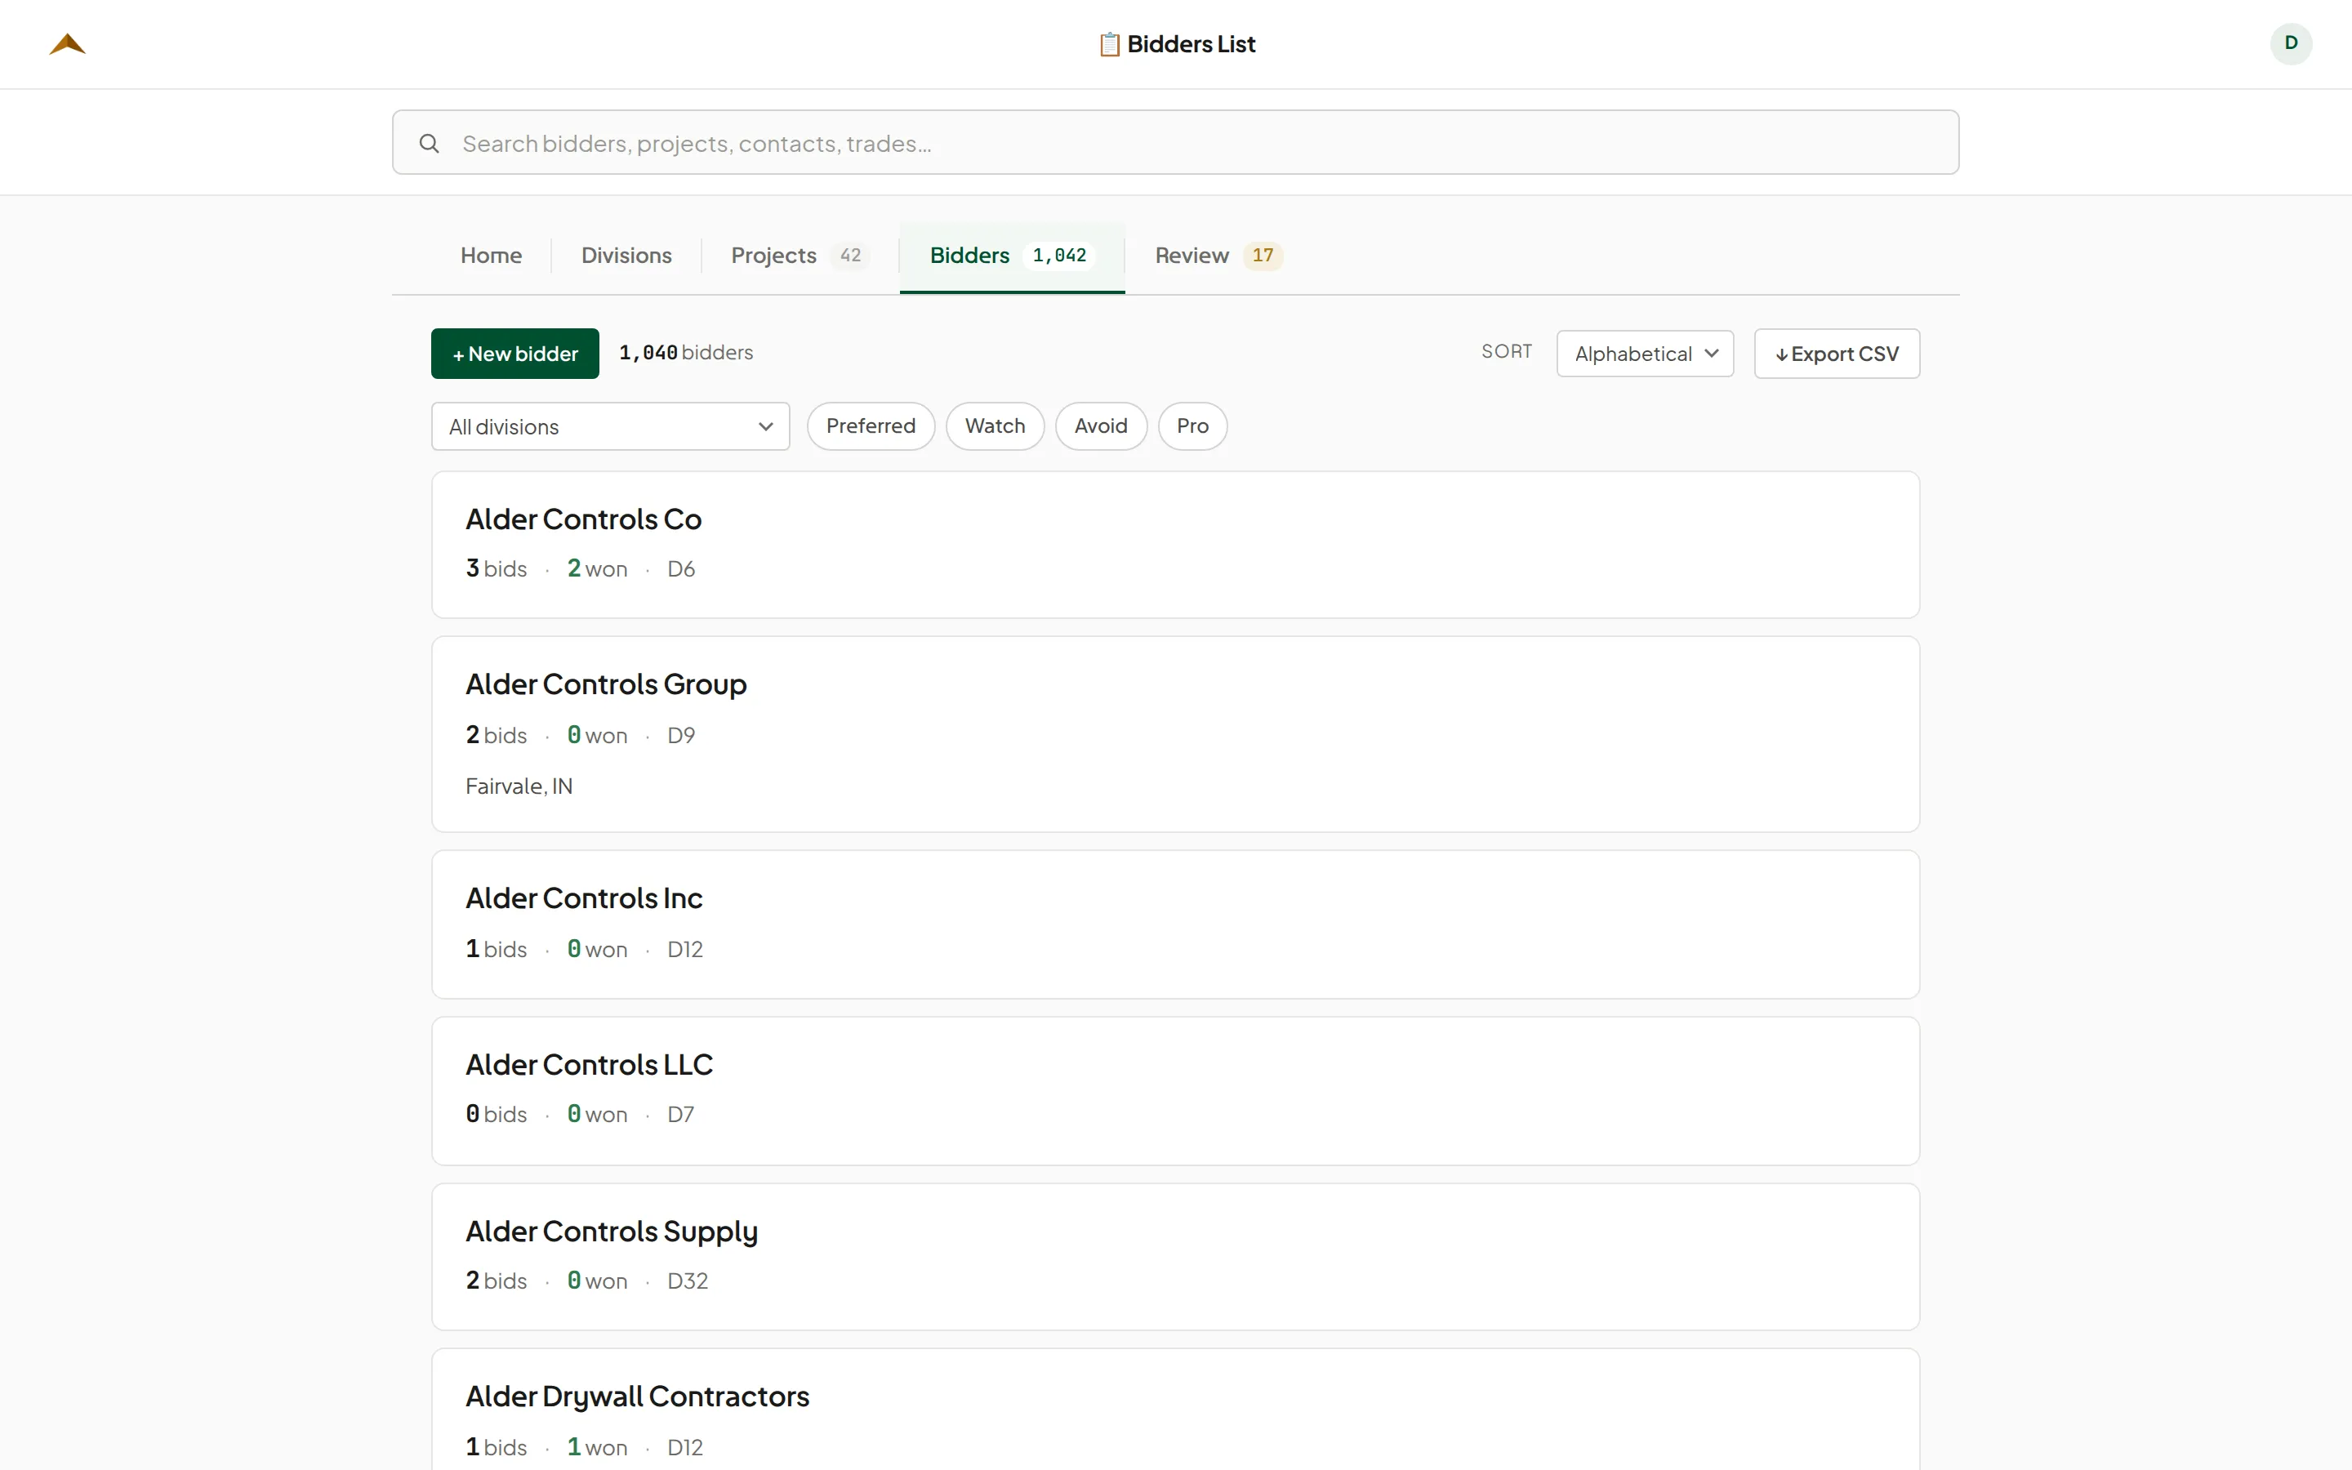
Task: Toggle the Pro filter chip
Action: (x=1192, y=425)
